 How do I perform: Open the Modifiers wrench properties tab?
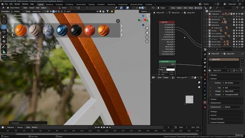[x=205, y=83]
